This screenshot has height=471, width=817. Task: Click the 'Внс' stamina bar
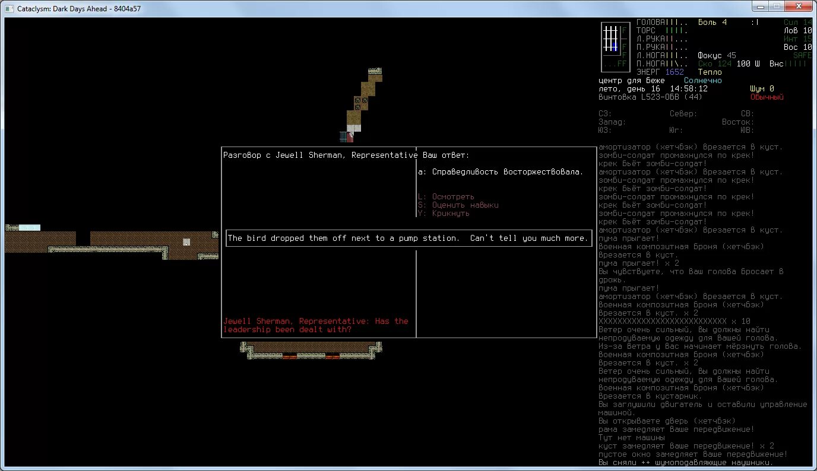(788, 64)
